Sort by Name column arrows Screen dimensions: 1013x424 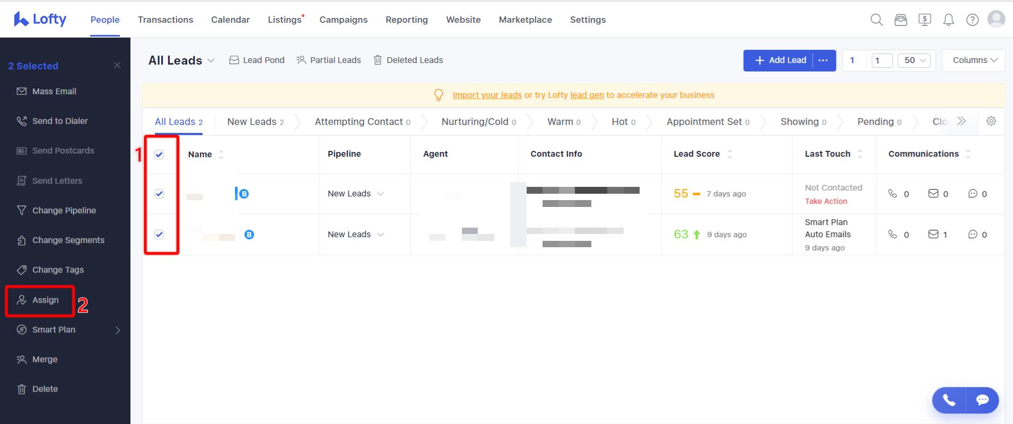221,154
